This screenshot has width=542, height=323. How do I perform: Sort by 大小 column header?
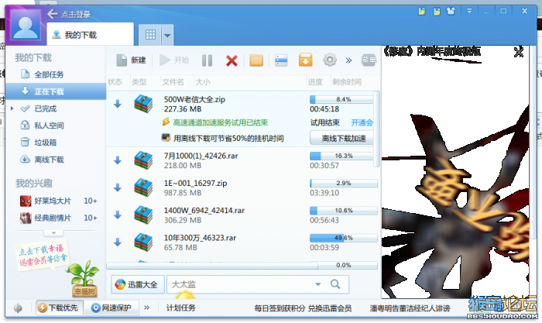click(x=203, y=82)
